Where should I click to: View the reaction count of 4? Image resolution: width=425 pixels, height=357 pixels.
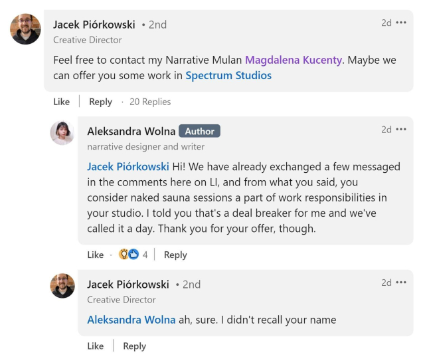coord(145,255)
